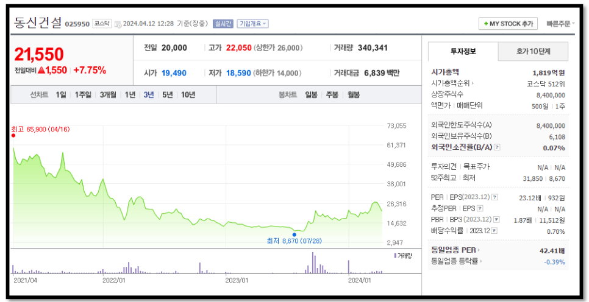Viewport: 589px width, 302px height.
Task: Select 5년 line chart period
Action: click(168, 95)
